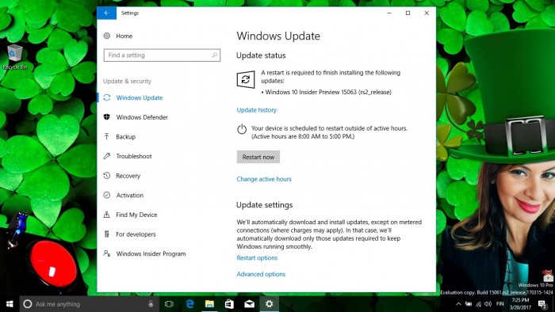Open the Windows Start menu
555x312 pixels.
tap(10, 304)
